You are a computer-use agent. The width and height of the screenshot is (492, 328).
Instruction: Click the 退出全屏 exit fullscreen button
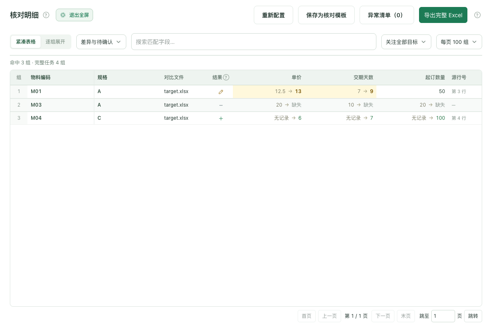tap(75, 15)
